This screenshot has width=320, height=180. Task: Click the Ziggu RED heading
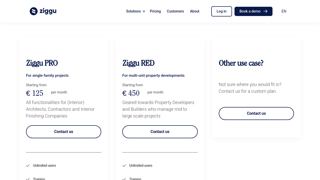(138, 63)
